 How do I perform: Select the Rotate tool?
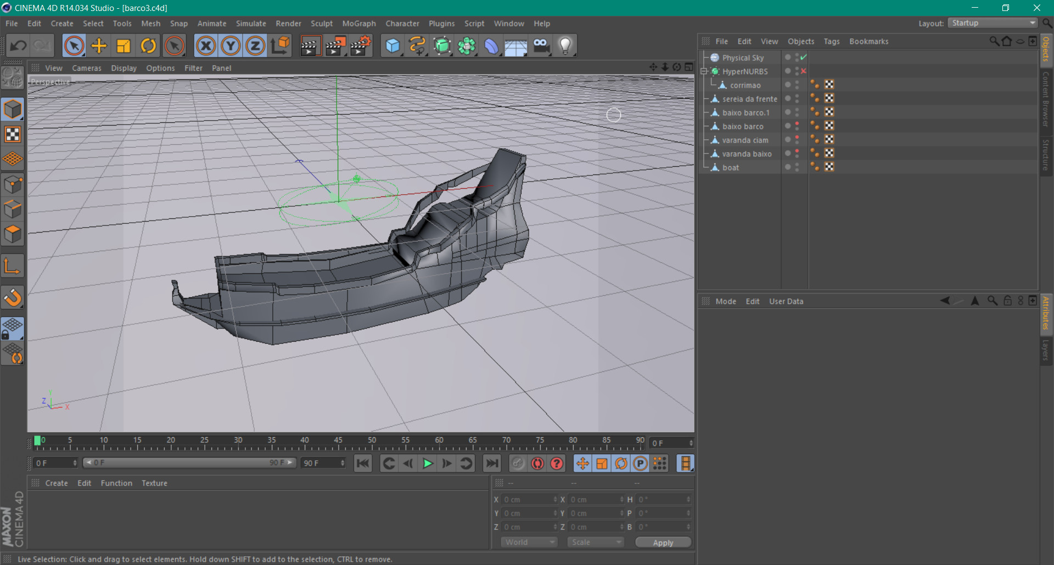[x=148, y=46]
